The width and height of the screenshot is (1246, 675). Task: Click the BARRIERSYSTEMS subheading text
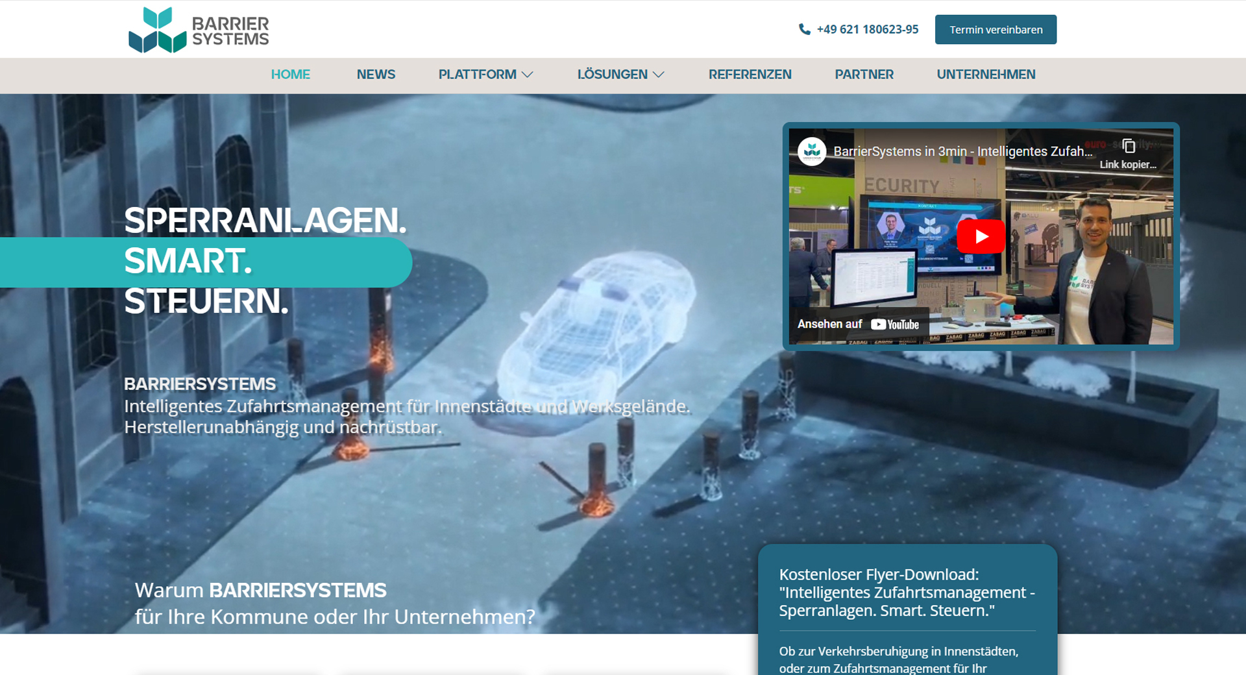[x=200, y=384]
